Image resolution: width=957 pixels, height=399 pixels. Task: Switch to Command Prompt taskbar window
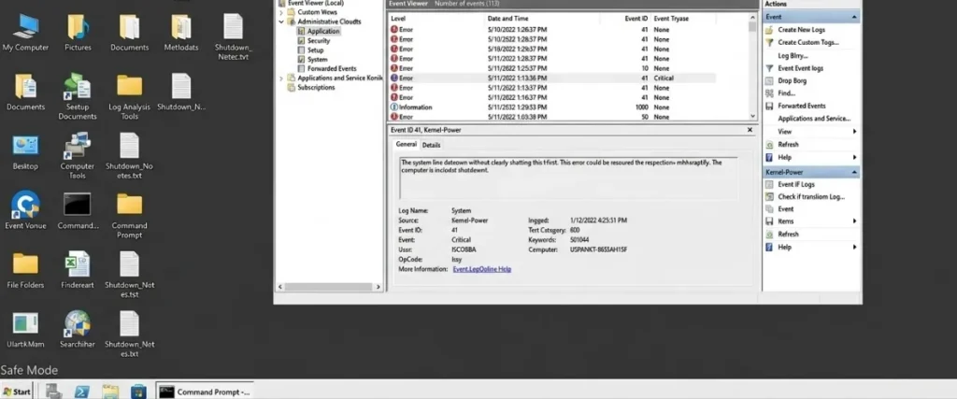[205, 392]
